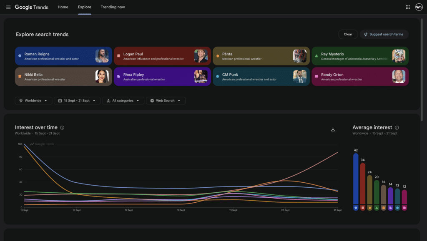Download the Interest over time chart data

click(x=333, y=129)
